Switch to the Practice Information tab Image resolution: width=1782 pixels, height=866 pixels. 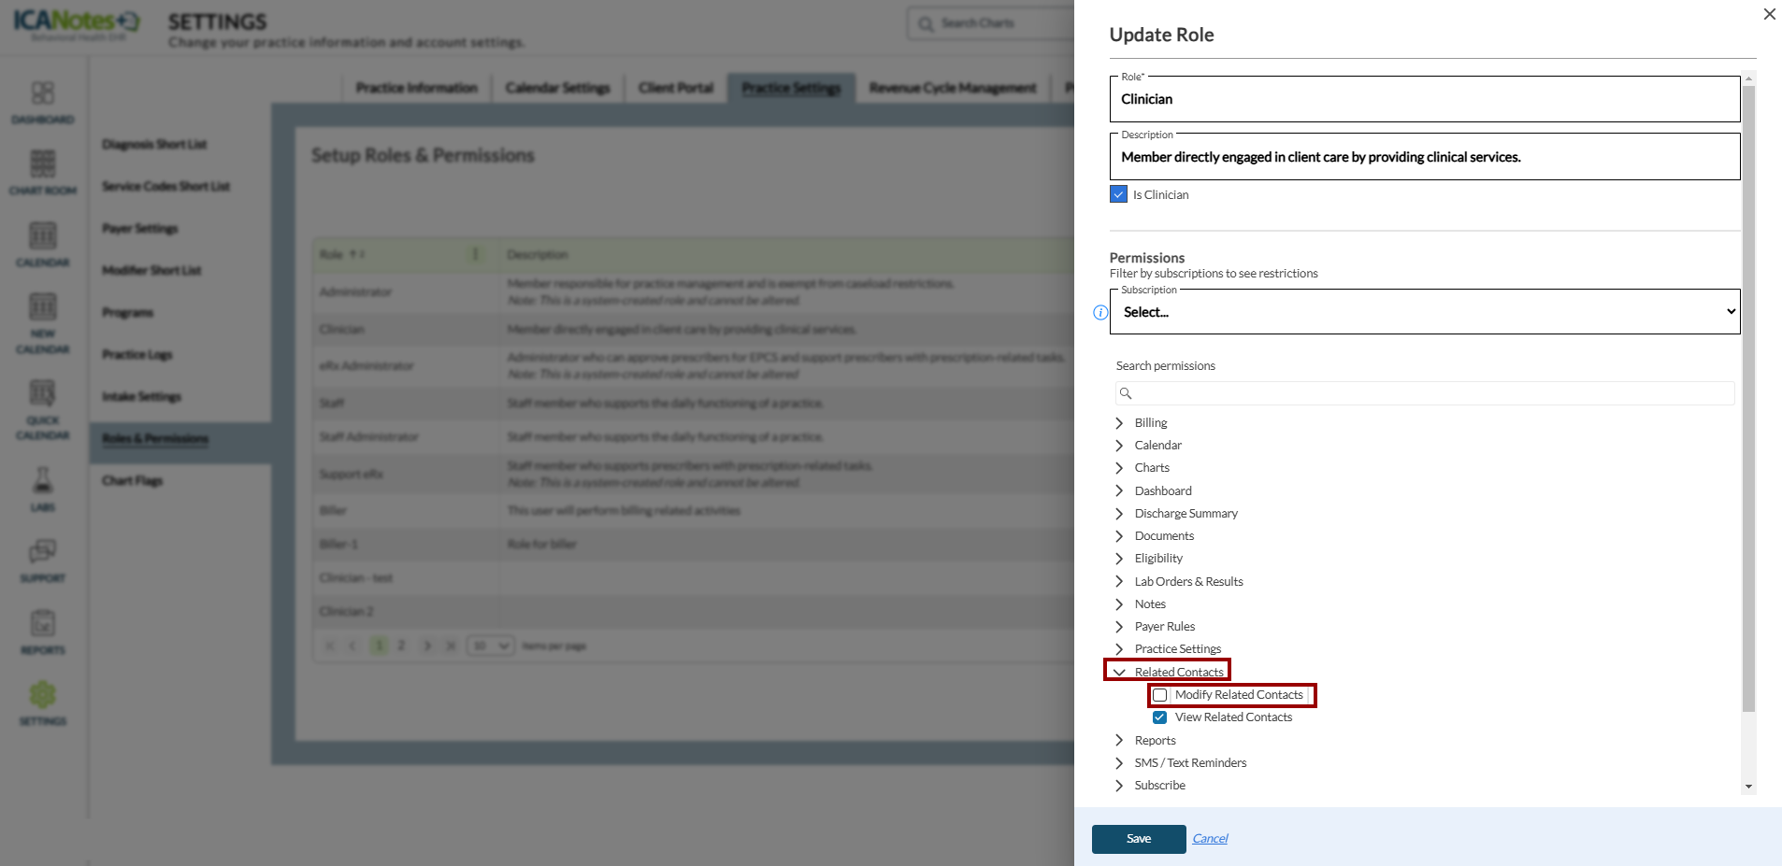click(416, 88)
